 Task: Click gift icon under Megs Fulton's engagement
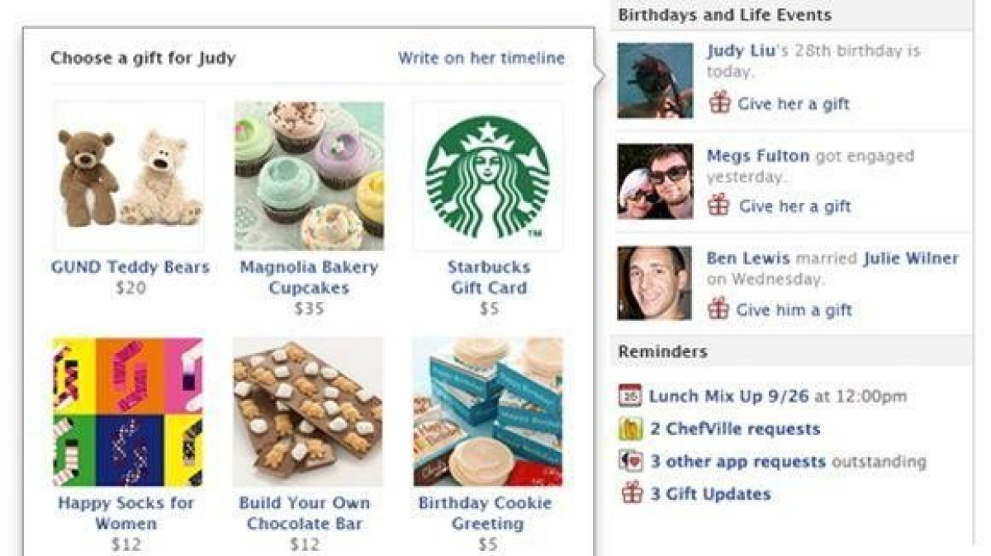(719, 205)
